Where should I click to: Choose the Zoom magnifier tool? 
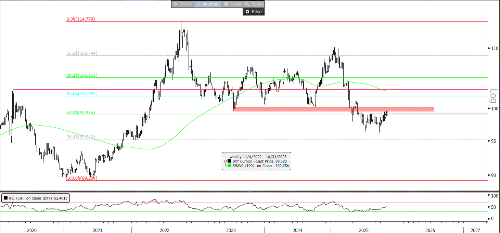(253, 4)
